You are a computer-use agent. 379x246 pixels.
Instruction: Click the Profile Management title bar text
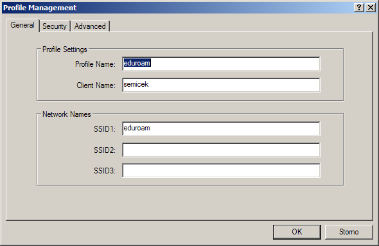(40, 8)
